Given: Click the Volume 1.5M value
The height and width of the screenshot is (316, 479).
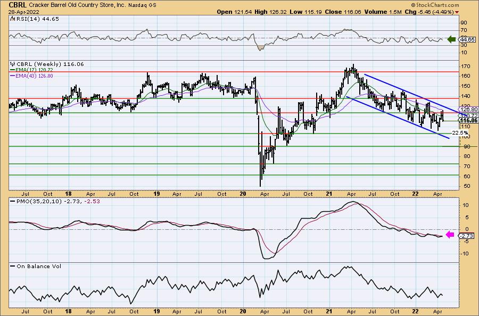Looking at the screenshot, I should (x=383, y=12).
